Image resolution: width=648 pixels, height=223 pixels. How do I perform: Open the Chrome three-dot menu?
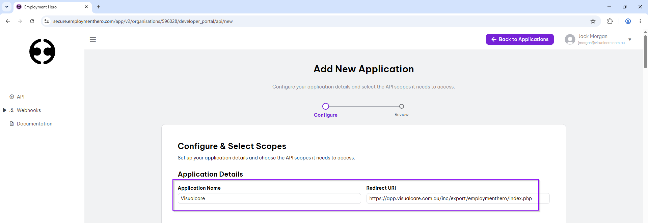pyautogui.click(x=640, y=21)
